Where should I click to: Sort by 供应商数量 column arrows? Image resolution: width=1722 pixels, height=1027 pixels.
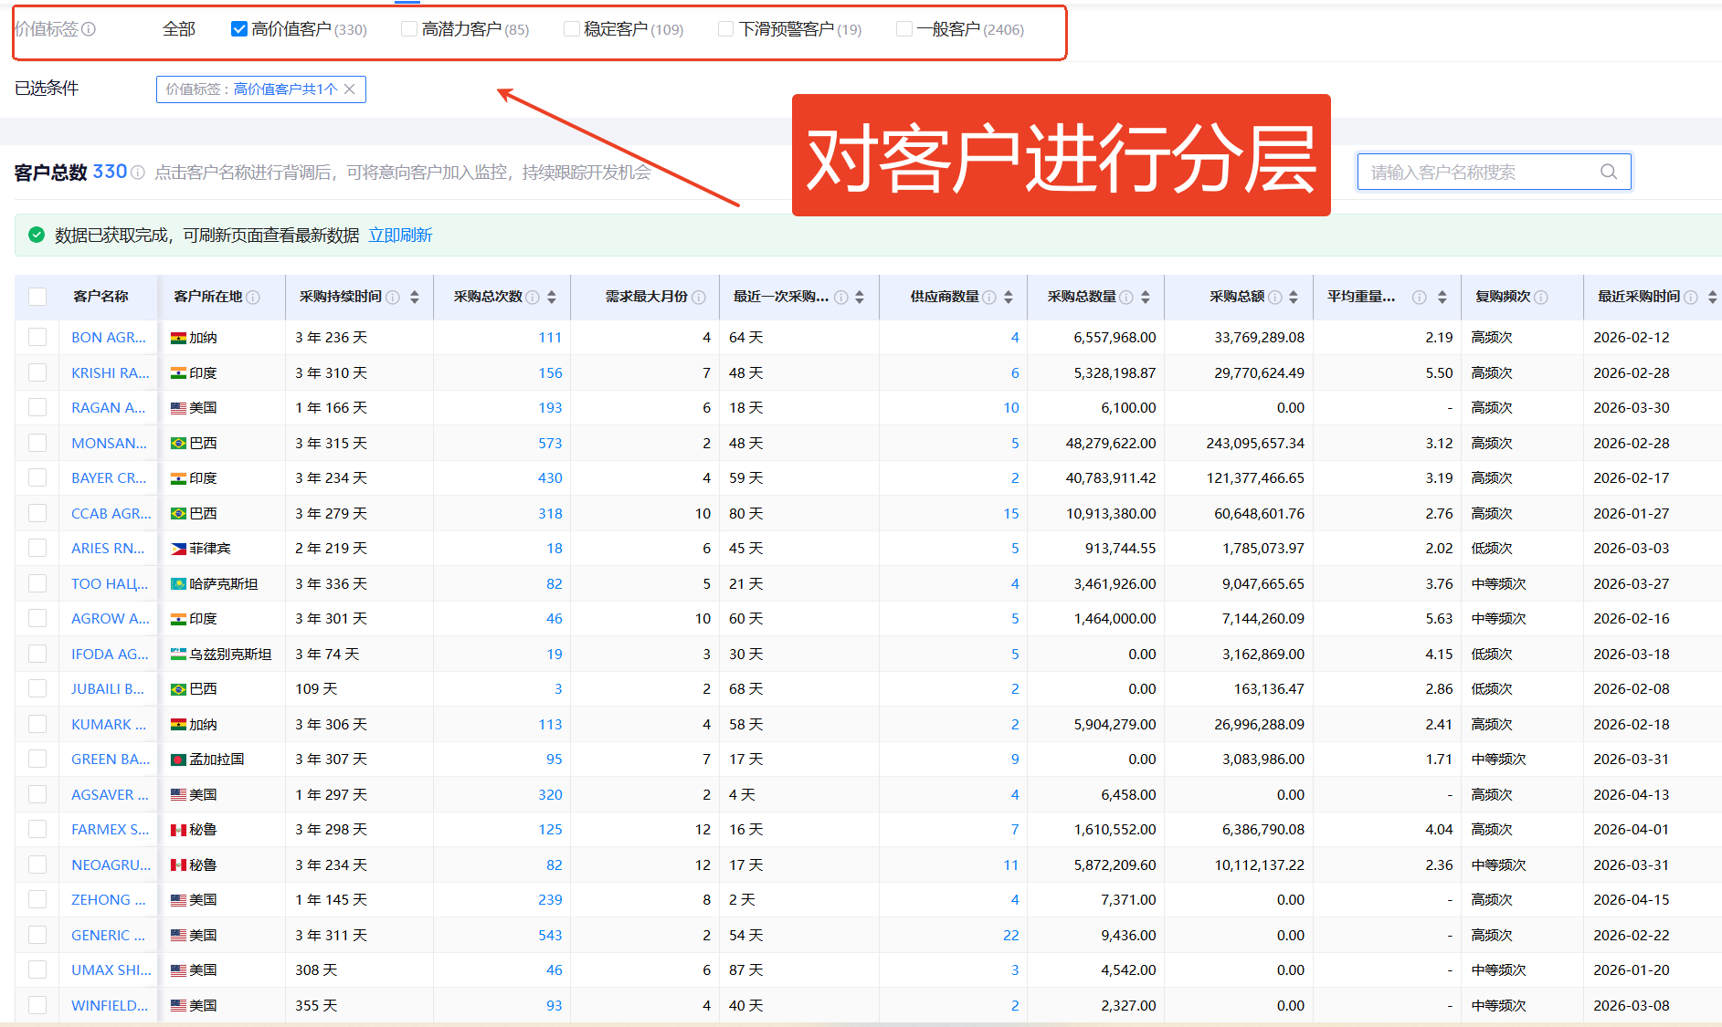click(x=1009, y=298)
